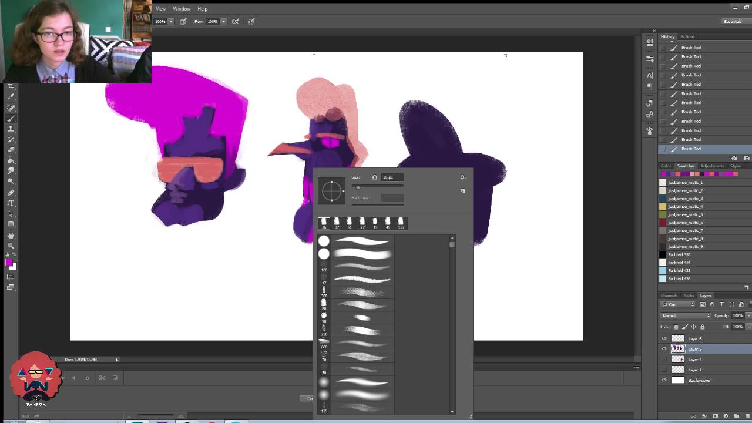Show Layer 1 visibility

664,370
